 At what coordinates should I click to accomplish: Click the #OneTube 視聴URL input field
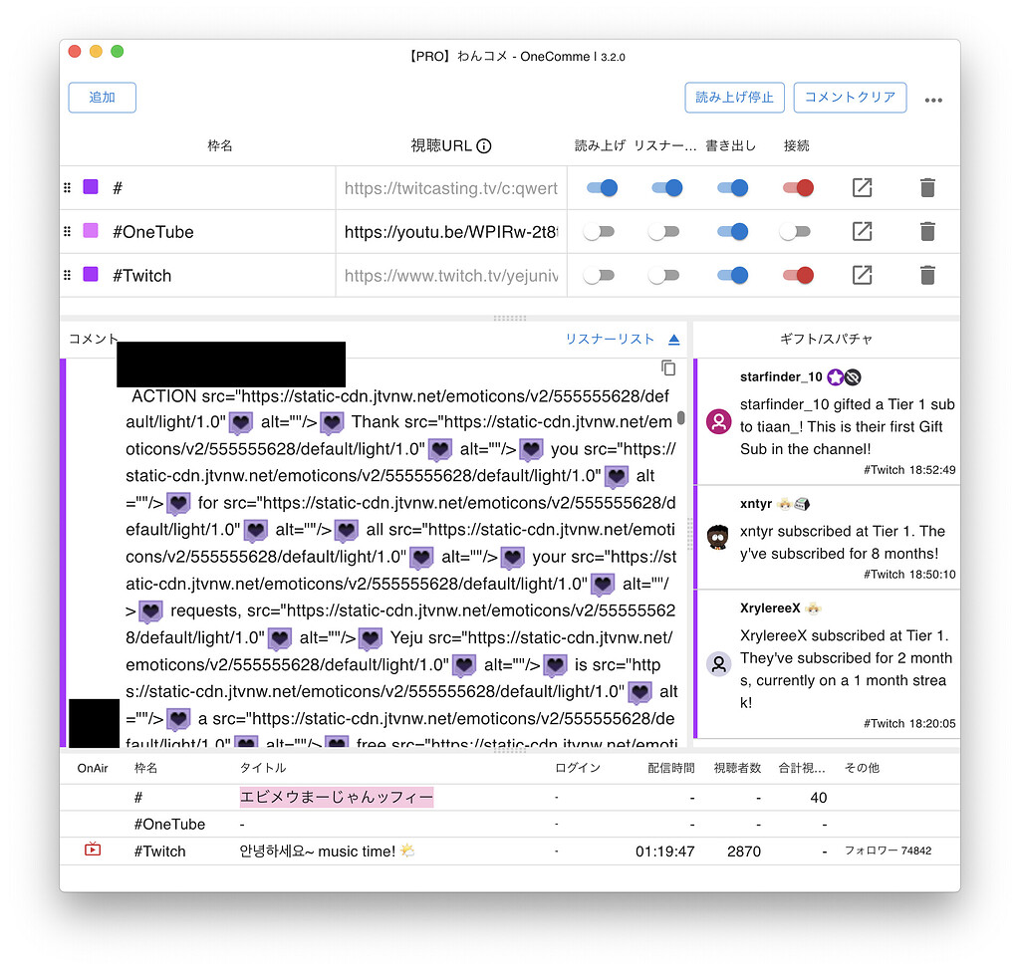tap(450, 231)
